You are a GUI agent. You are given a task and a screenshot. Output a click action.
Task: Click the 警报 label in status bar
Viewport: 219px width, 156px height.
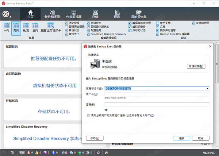pos(22,153)
